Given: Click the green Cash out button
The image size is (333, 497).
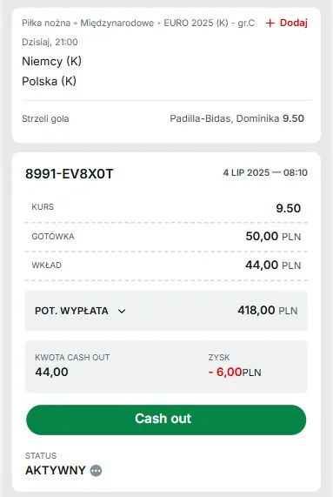Looking at the screenshot, I should pos(166,420).
